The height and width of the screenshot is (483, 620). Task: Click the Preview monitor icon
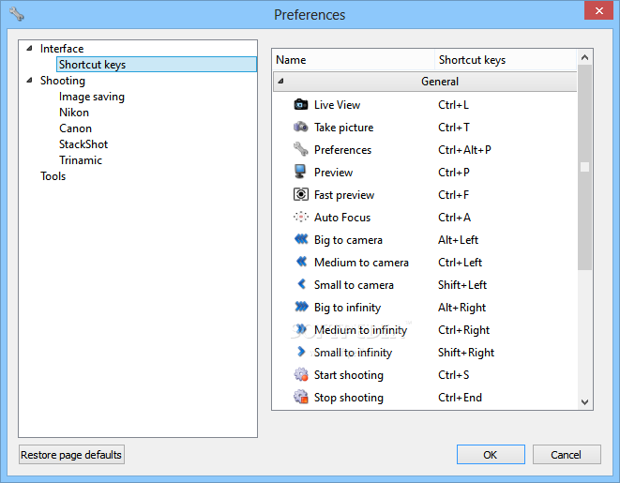coord(300,172)
